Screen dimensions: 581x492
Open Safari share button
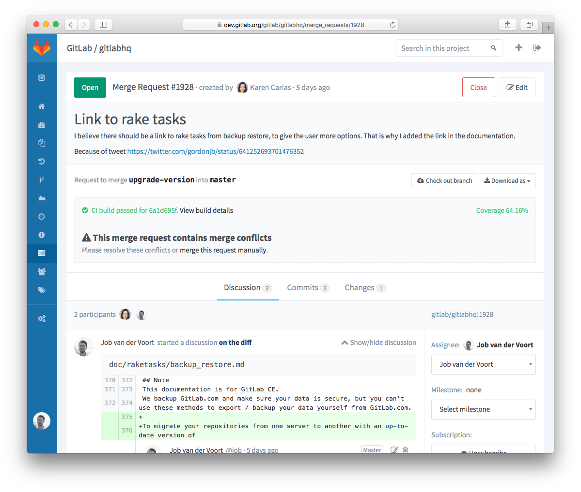508,25
